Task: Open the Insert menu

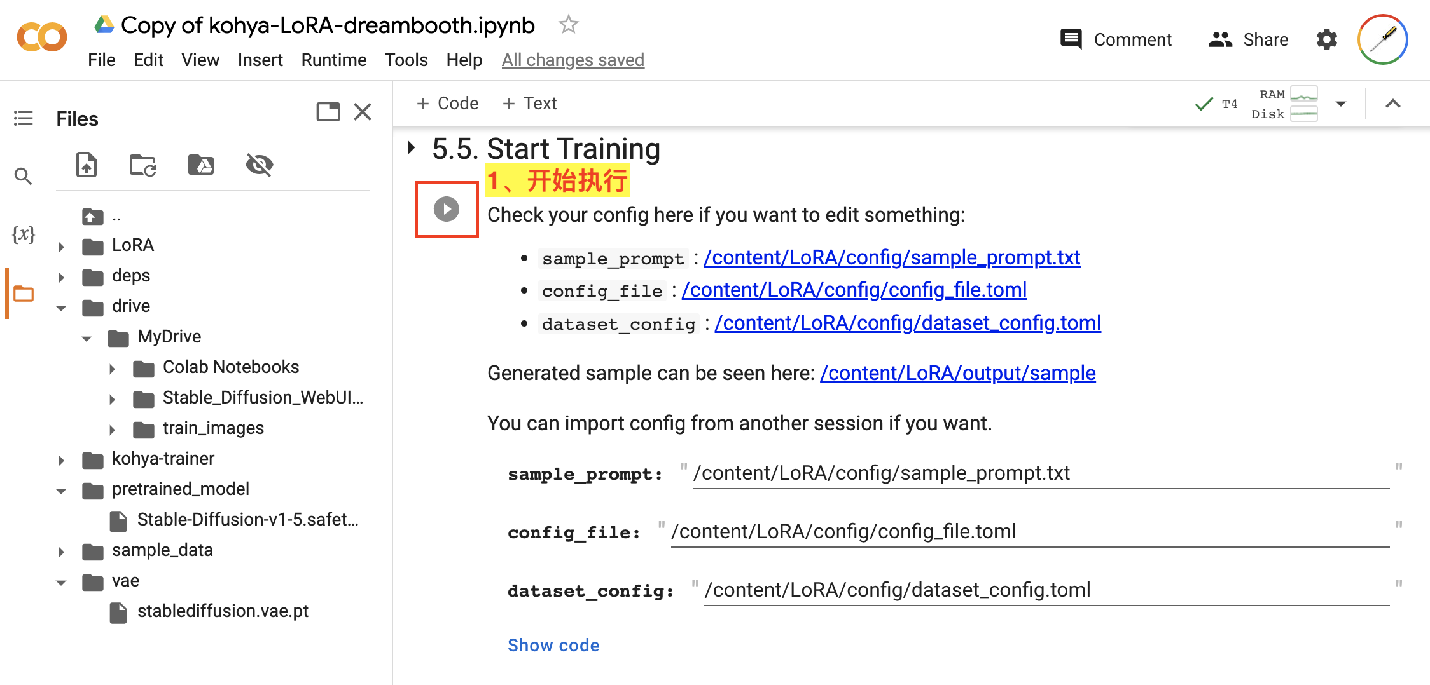Action: click(x=260, y=60)
